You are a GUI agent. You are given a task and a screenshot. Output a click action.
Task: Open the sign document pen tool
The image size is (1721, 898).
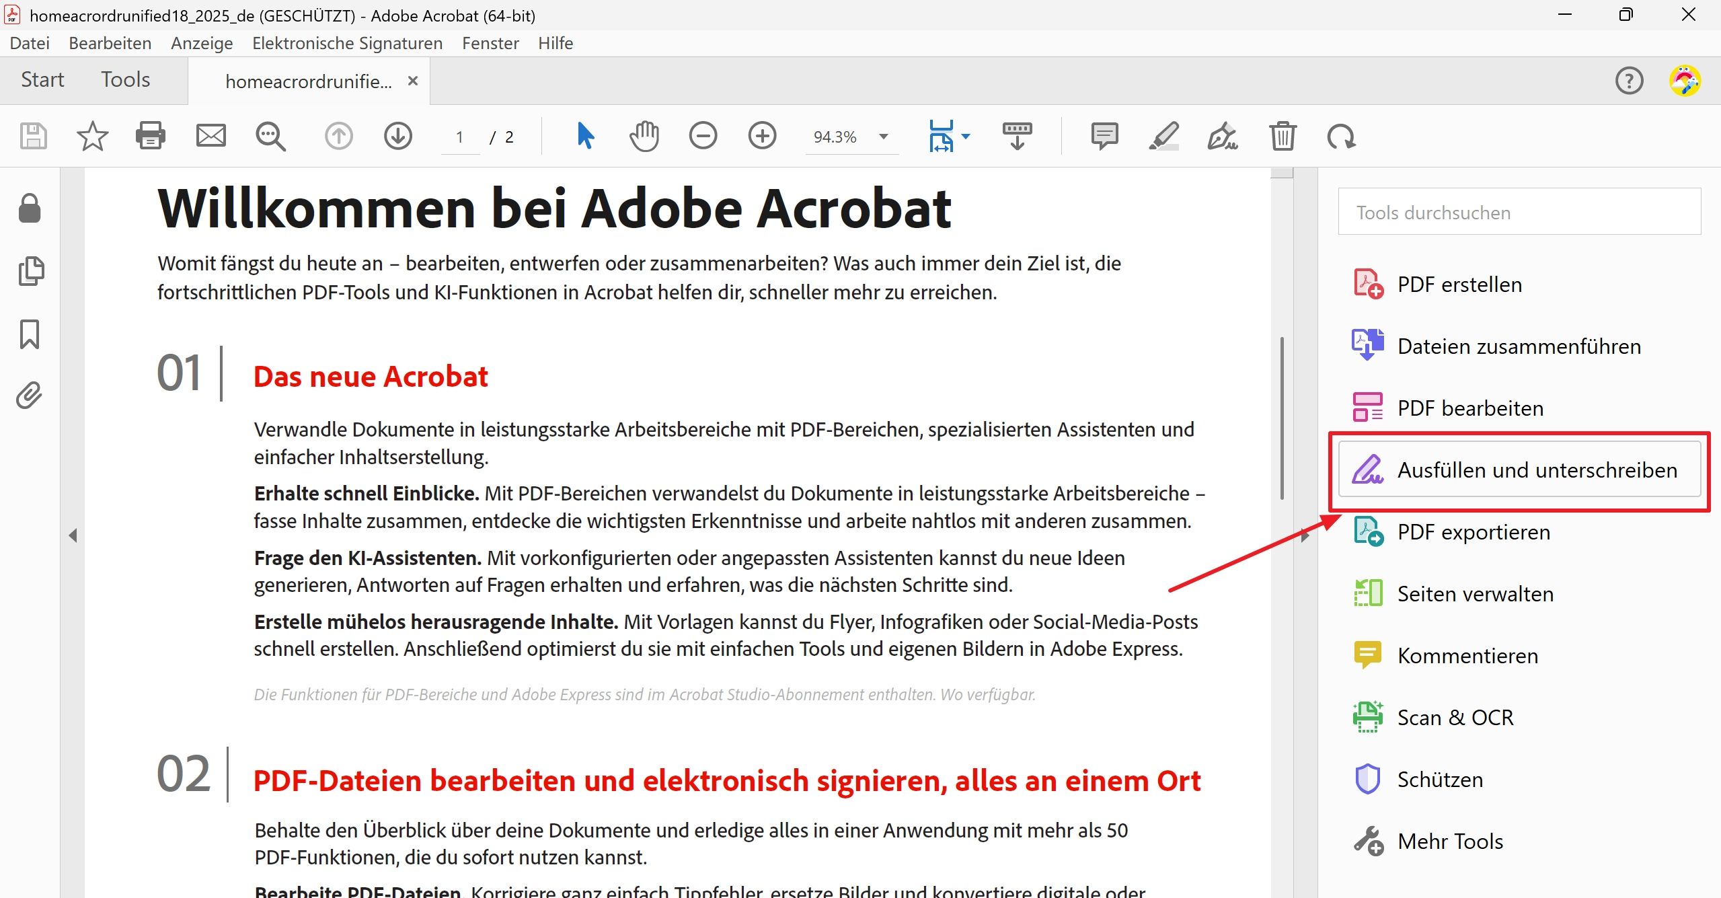[x=1223, y=136]
